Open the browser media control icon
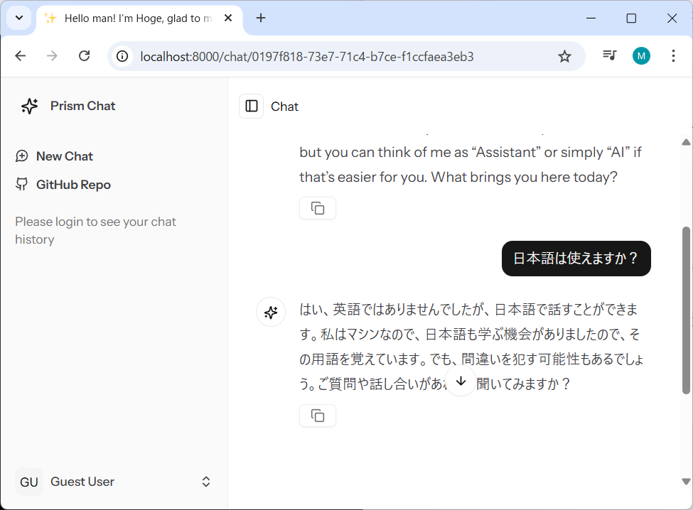This screenshot has height=510, width=693. point(609,56)
